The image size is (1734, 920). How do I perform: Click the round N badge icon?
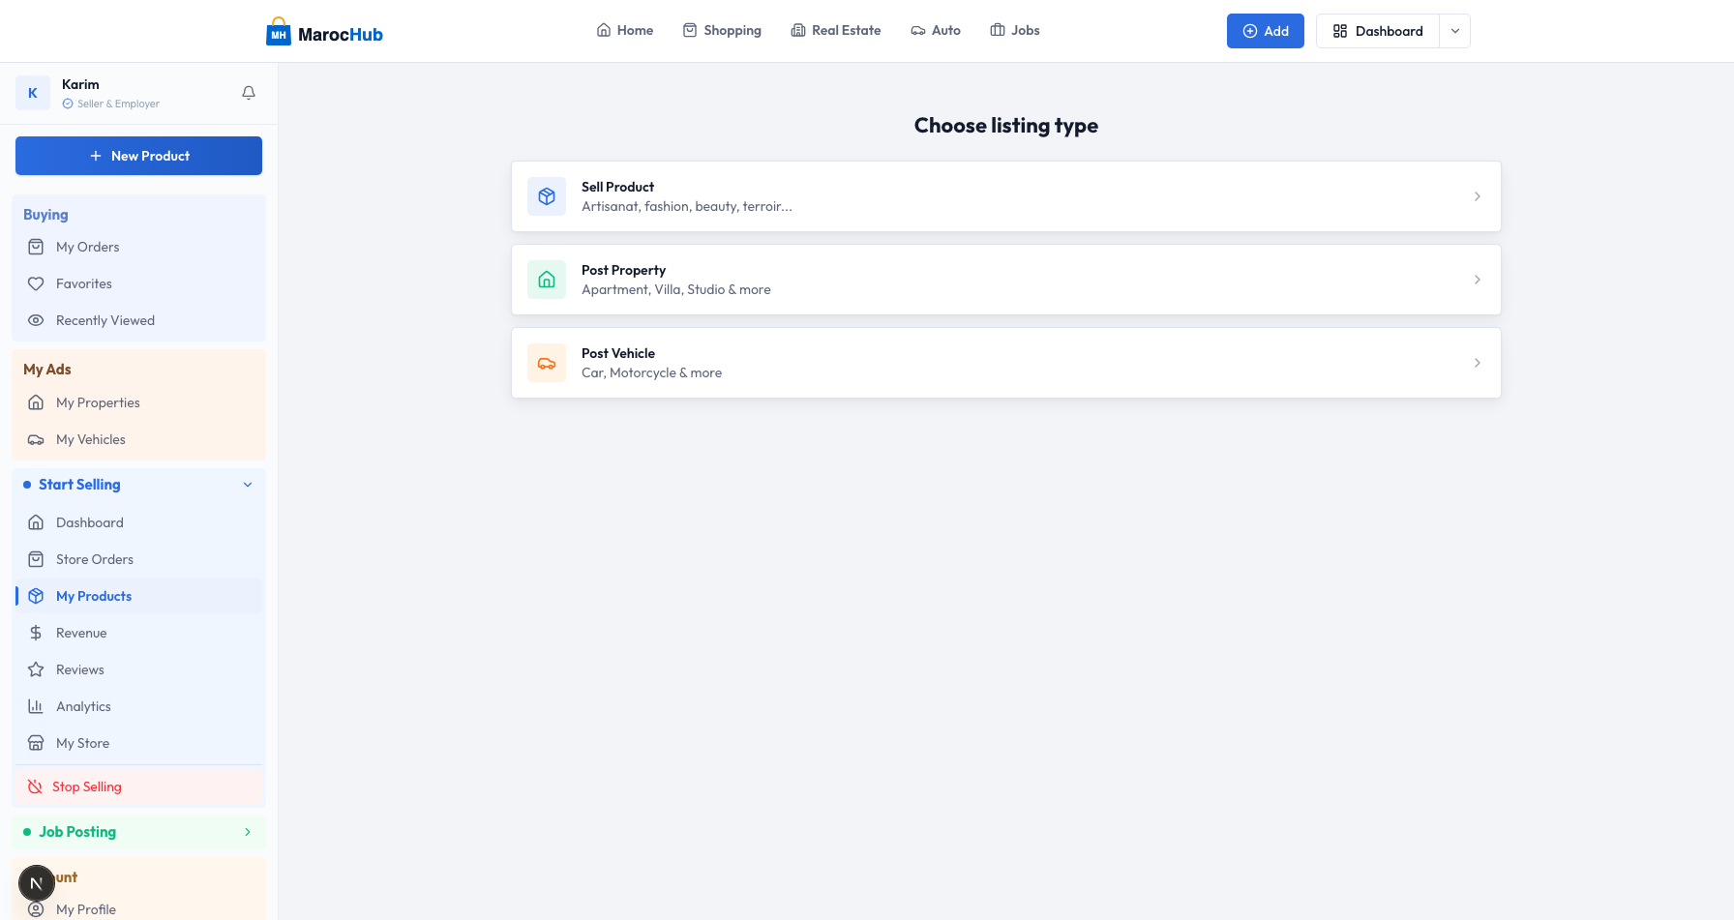coord(37,883)
